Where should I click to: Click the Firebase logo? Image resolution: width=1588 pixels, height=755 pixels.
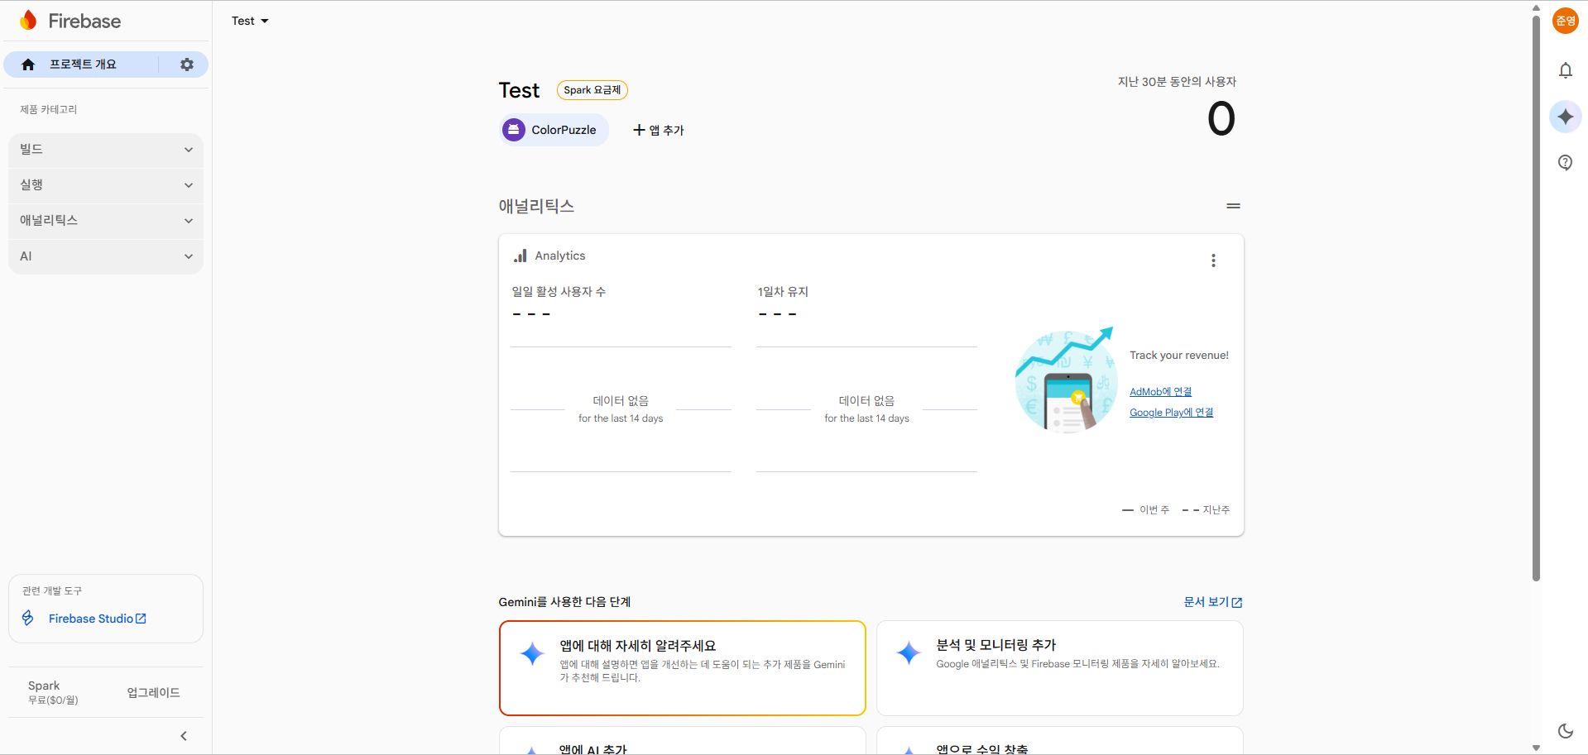point(70,21)
